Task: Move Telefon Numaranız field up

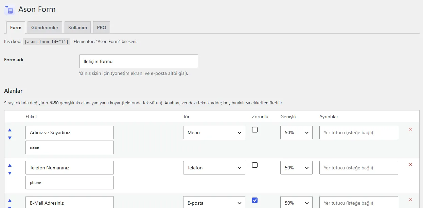Action: pyautogui.click(x=10, y=165)
